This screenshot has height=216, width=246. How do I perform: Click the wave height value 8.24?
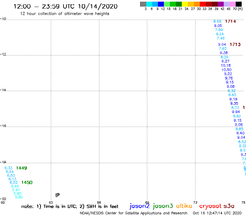[220, 34]
